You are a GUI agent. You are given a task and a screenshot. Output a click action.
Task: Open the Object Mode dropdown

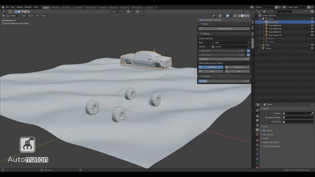pyautogui.click(x=11, y=16)
